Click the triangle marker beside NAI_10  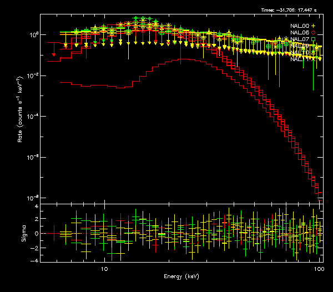313,53
